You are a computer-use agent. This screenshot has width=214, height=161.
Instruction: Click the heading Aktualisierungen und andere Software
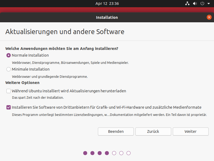tap(65, 32)
